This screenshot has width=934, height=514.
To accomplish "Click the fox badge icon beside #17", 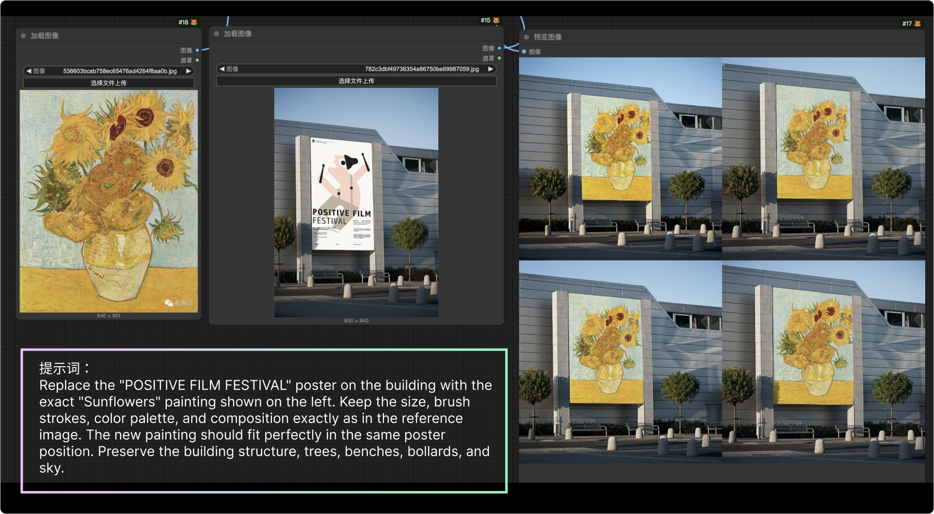I will point(918,24).
